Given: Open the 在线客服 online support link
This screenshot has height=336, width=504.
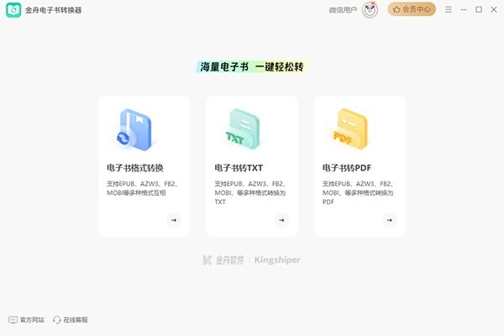Looking at the screenshot, I should click(70, 319).
